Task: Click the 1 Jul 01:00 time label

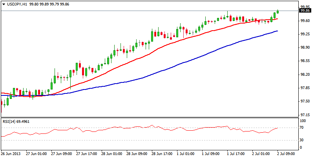Action: tap(186, 154)
